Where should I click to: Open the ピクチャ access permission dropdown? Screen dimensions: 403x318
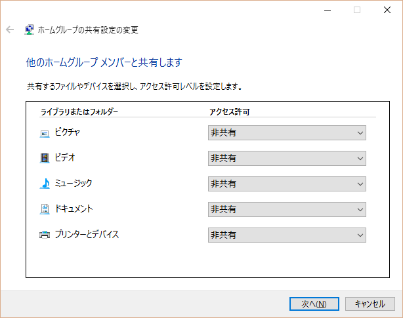286,133
